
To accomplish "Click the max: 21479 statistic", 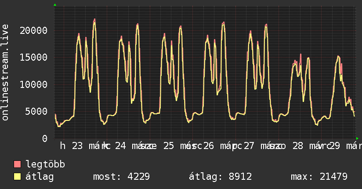I will [x=319, y=177].
